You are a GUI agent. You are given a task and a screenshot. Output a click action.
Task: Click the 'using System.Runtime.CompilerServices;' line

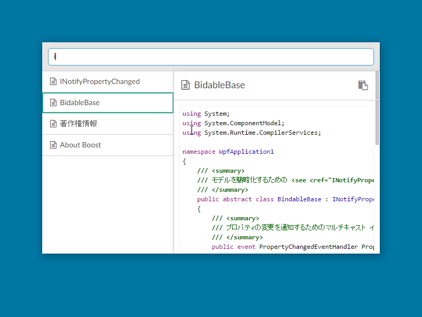click(x=252, y=133)
